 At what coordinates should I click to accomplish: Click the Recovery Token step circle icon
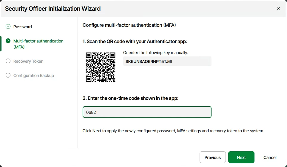coord(8,61)
